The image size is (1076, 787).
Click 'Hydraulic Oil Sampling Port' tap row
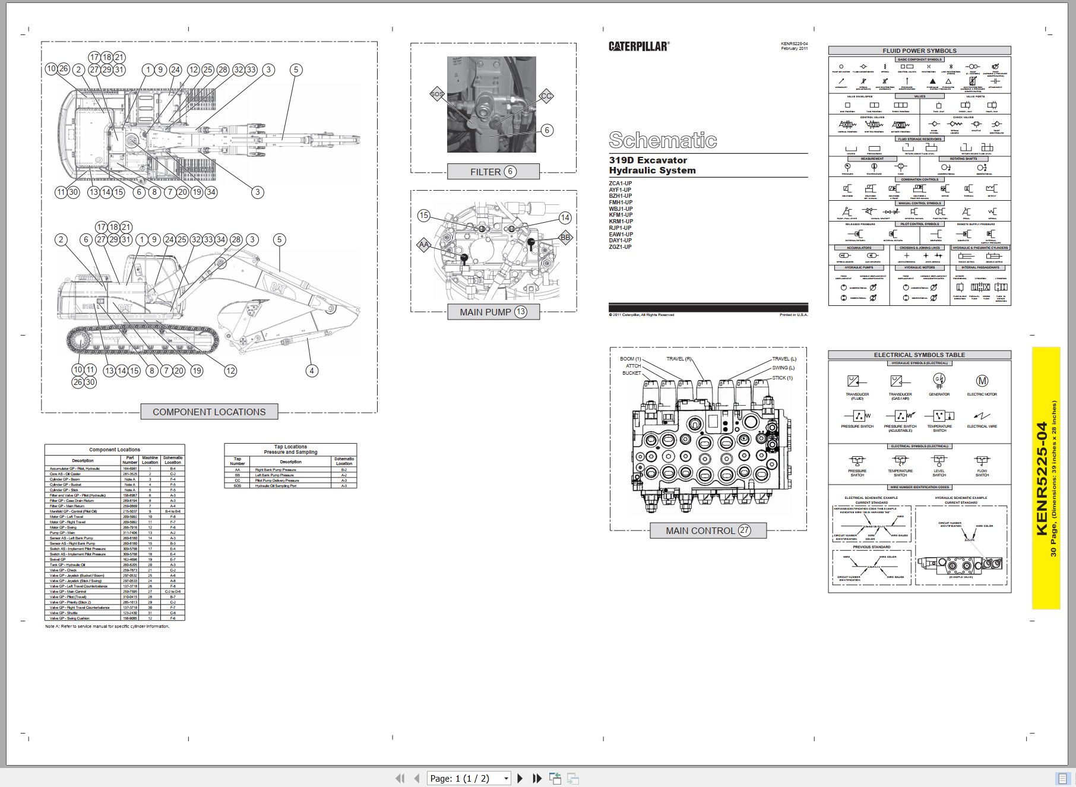pos(290,486)
